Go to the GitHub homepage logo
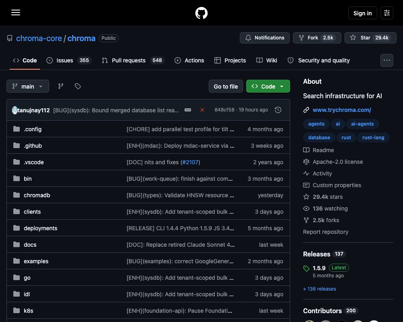The height and width of the screenshot is (322, 403). point(201,13)
